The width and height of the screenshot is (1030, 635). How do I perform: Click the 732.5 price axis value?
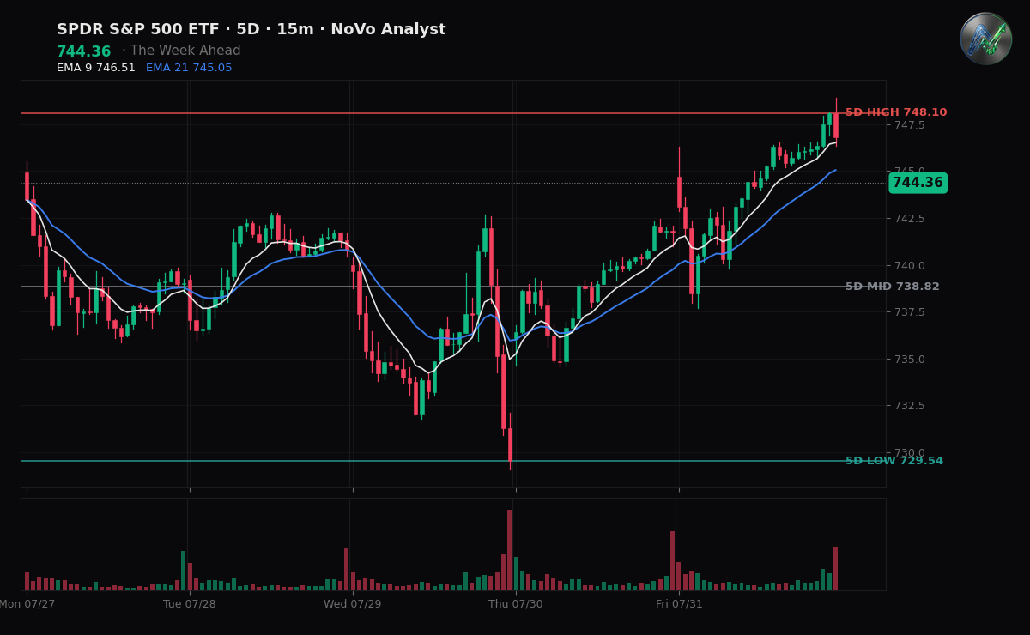(910, 406)
